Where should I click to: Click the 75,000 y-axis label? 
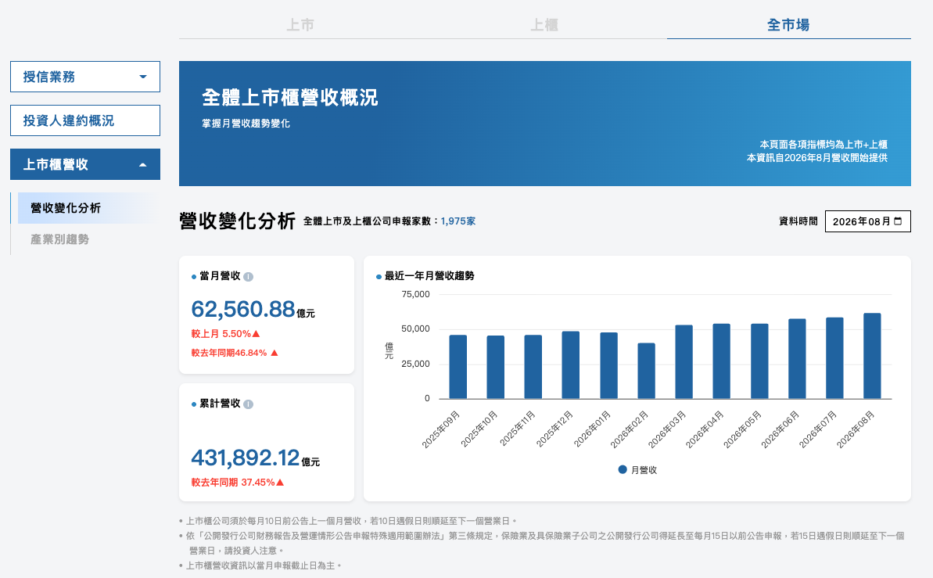(415, 295)
